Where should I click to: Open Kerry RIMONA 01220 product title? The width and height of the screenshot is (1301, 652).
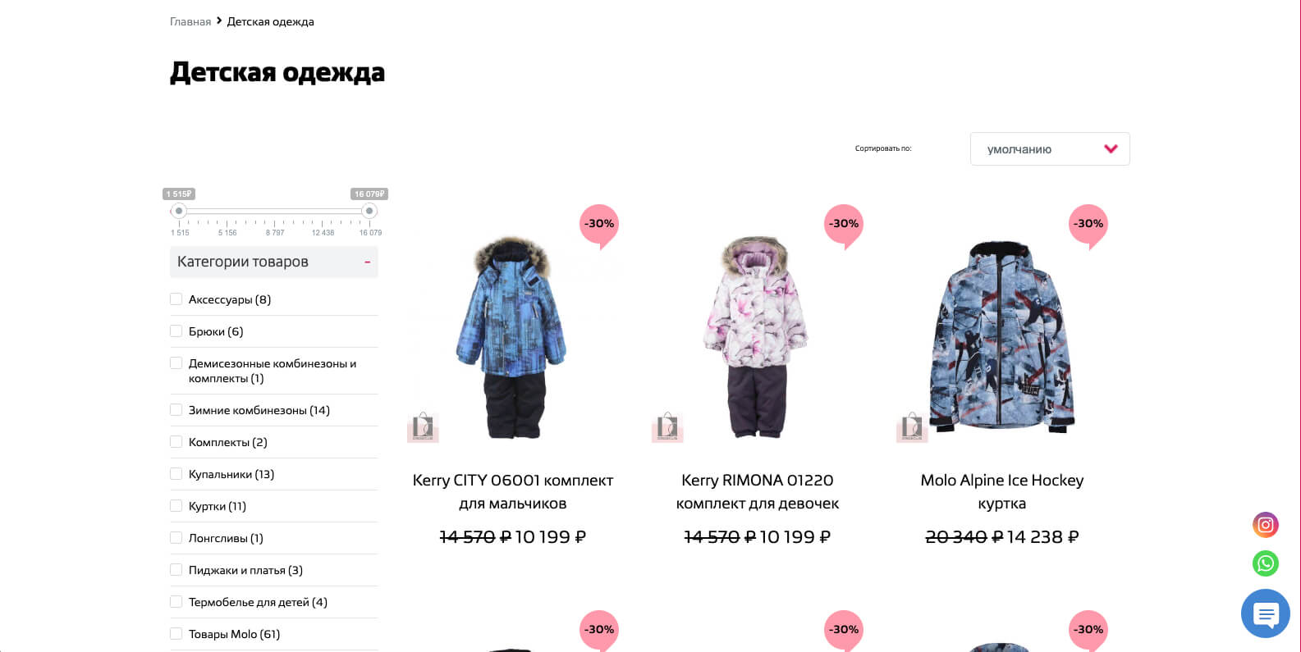pyautogui.click(x=758, y=491)
